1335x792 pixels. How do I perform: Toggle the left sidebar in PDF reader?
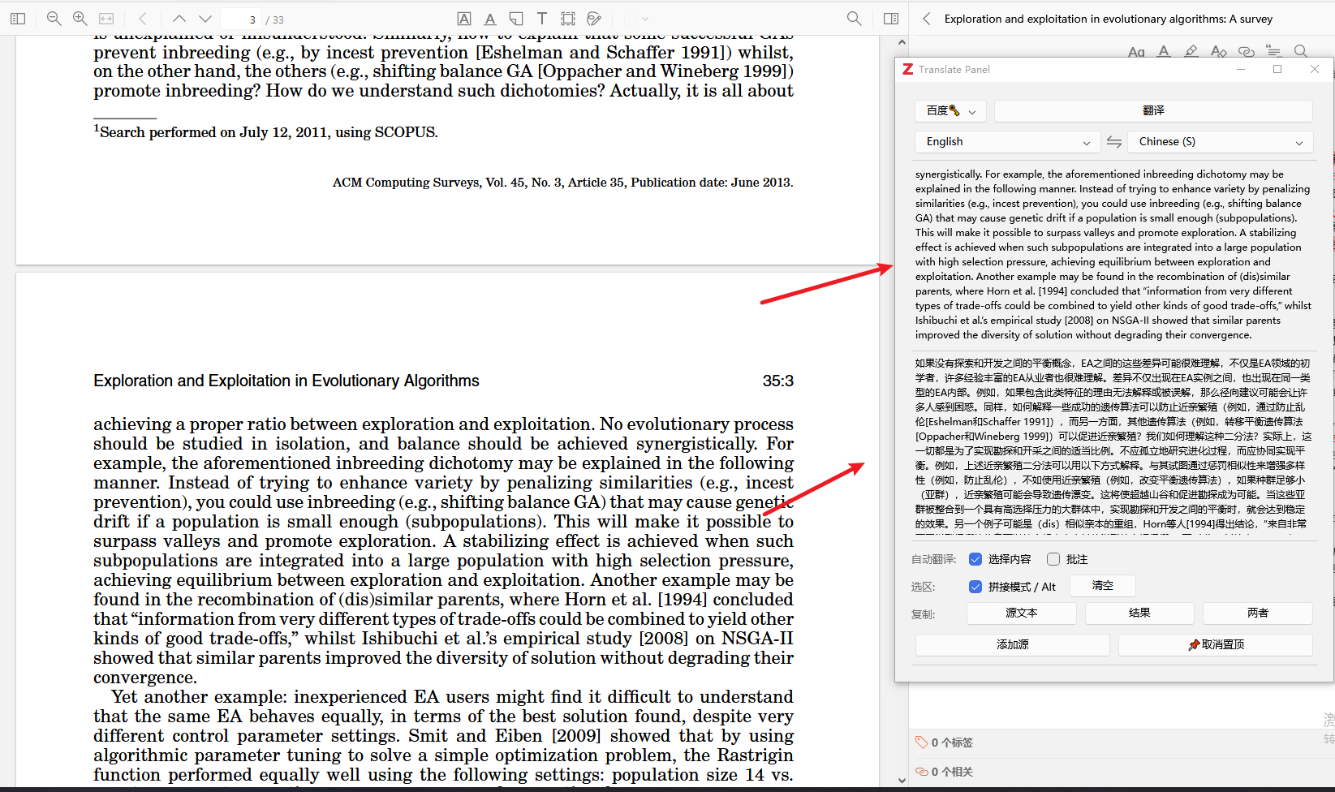(18, 19)
